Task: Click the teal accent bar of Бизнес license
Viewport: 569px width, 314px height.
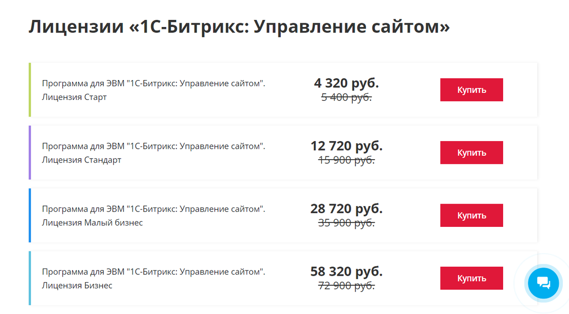Action: (x=29, y=278)
